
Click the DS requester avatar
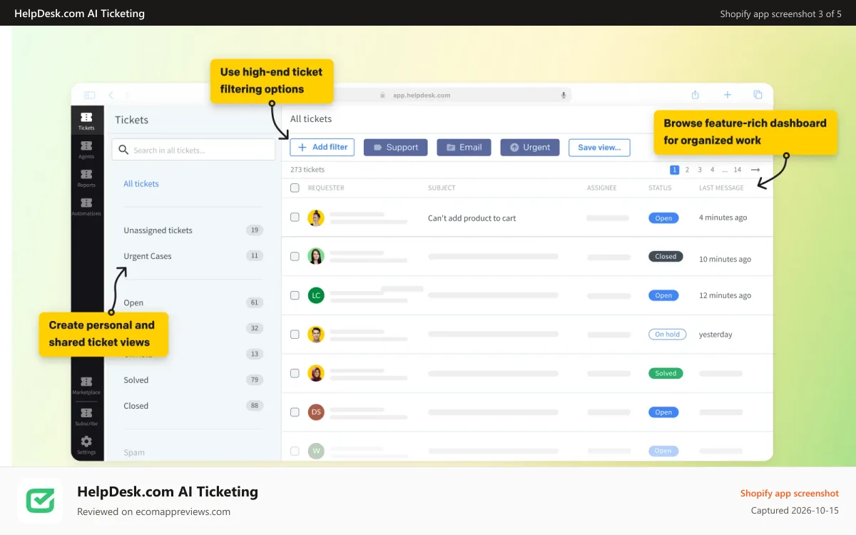(x=316, y=412)
